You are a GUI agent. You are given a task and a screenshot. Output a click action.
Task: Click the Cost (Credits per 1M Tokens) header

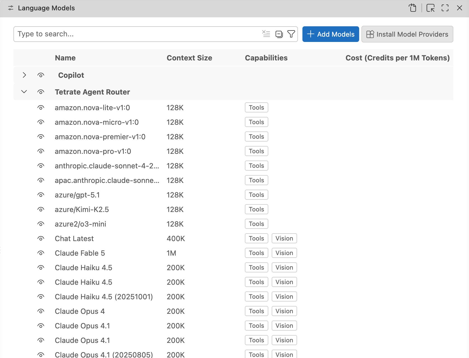[x=397, y=58]
